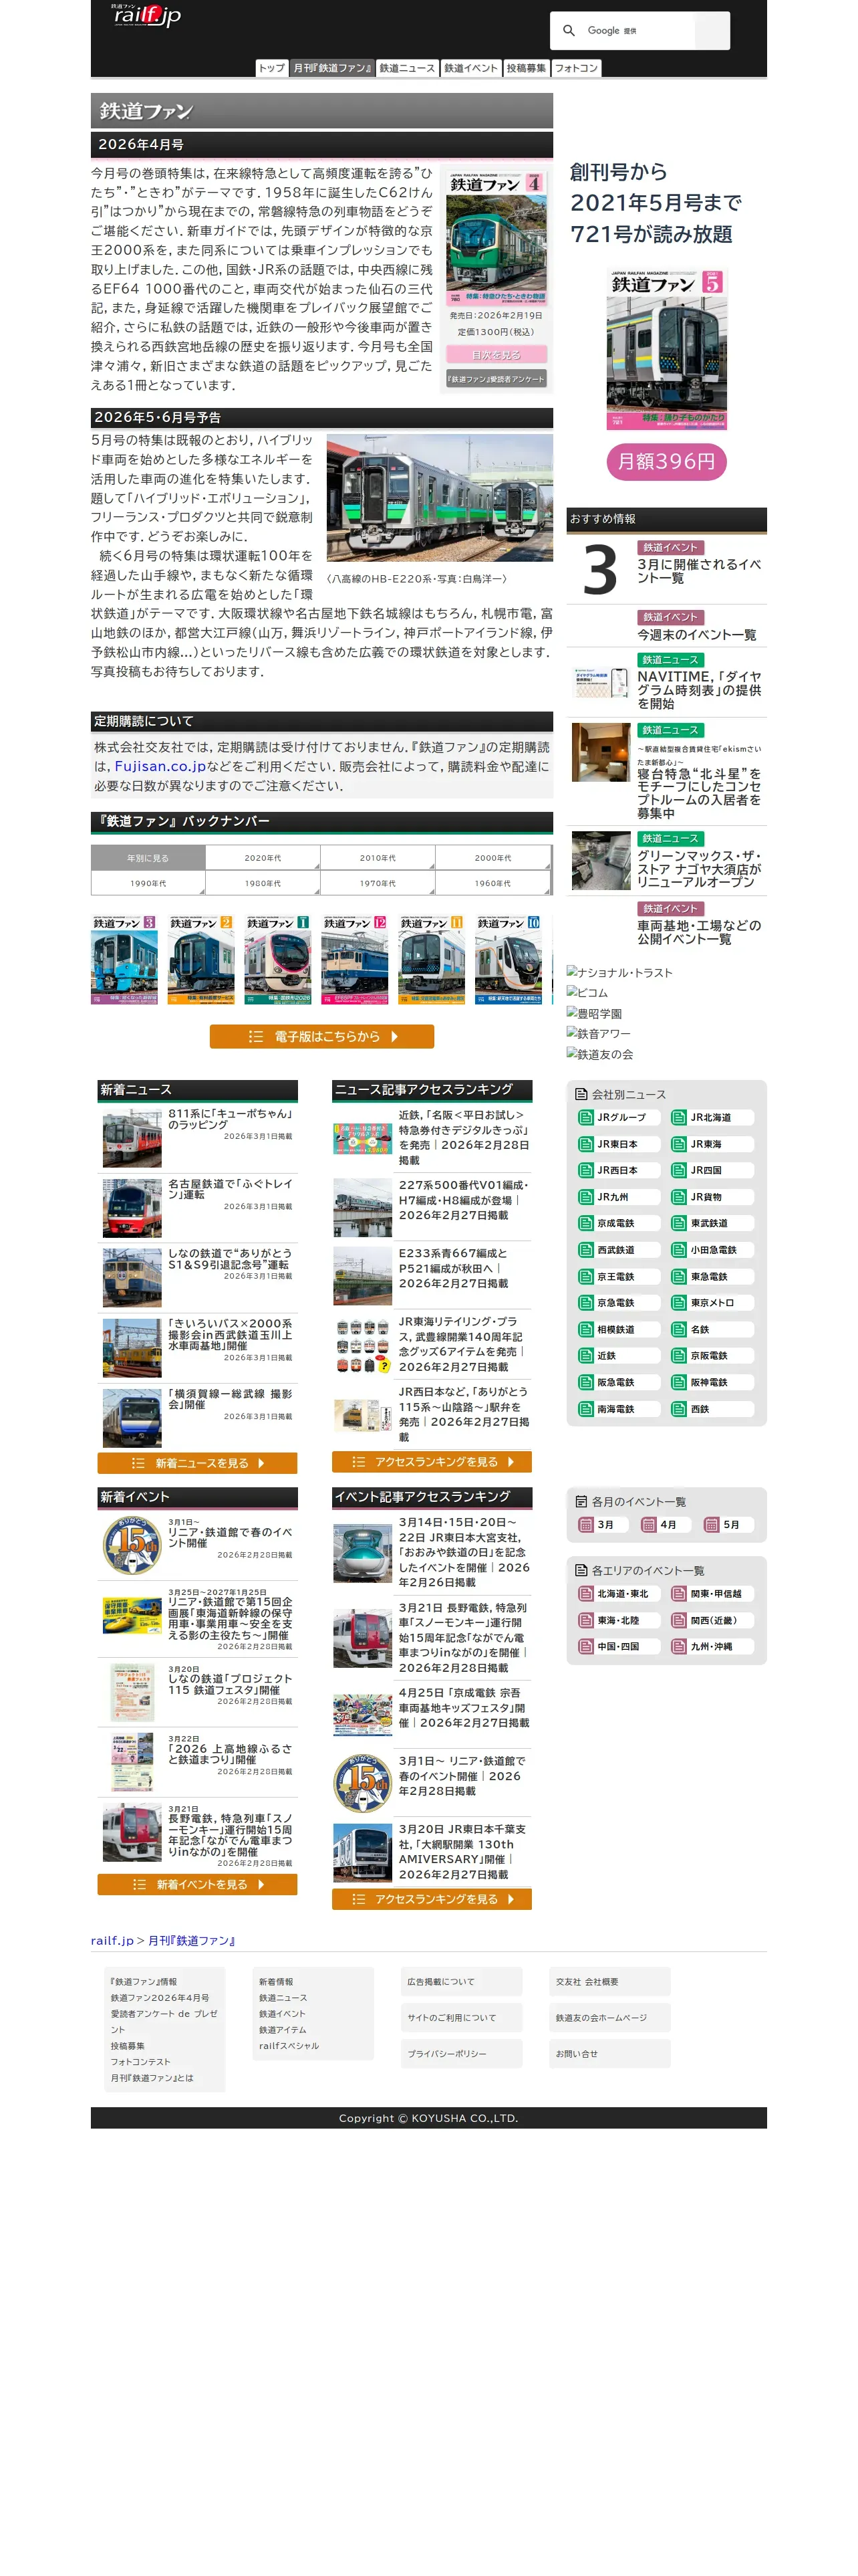
Task: Open the March issue back number cover
Action: point(124,960)
